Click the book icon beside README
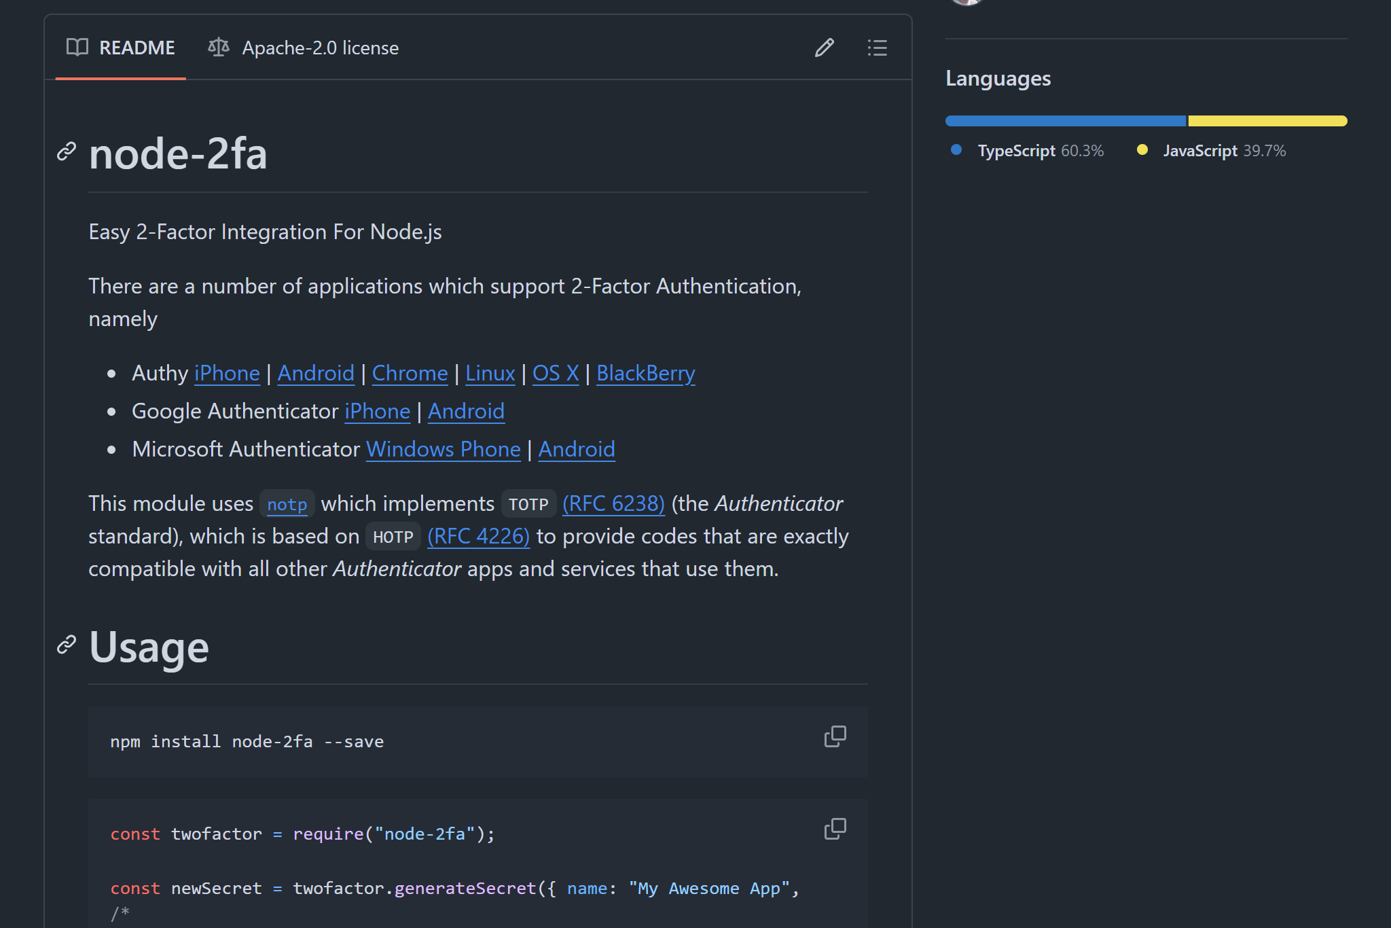Image resolution: width=1391 pixels, height=928 pixels. (77, 48)
